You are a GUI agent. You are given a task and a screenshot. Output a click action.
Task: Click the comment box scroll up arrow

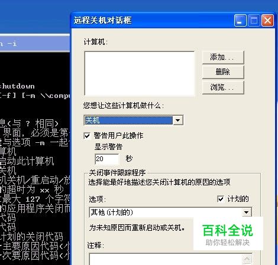[247, 259]
